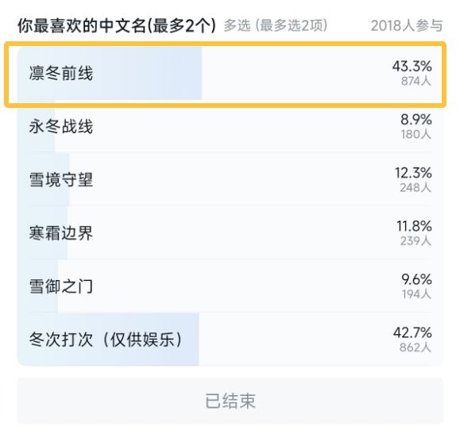Click the 42.7% result percentage
The height and width of the screenshot is (434, 460).
tap(412, 332)
